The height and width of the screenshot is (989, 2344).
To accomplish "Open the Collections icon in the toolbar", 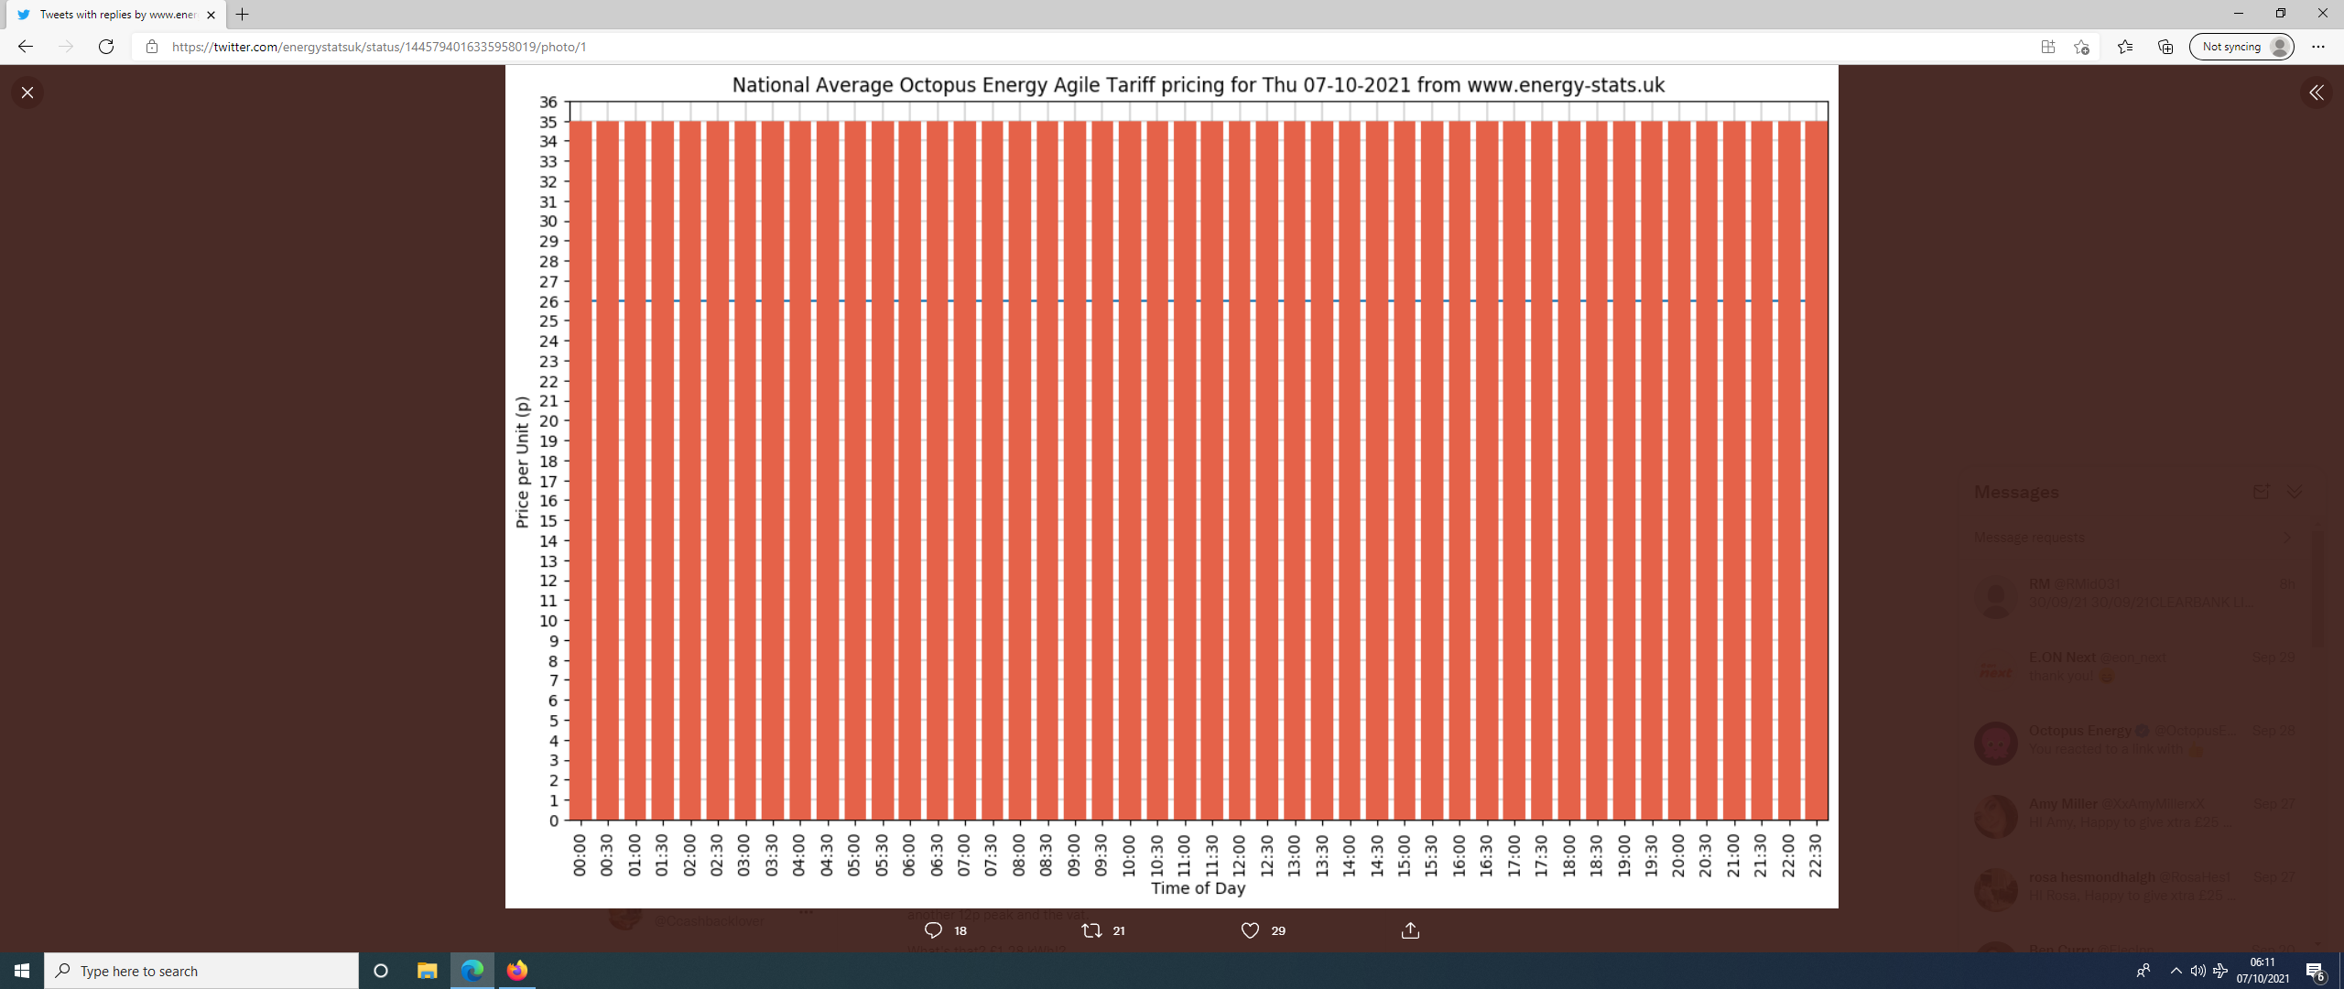I will [2165, 47].
